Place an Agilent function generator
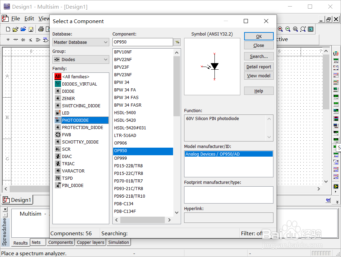This screenshot has height=257, width=341. [x=336, y=155]
